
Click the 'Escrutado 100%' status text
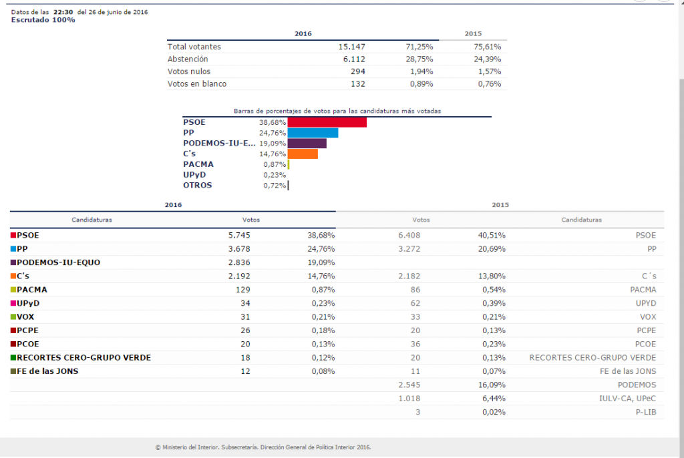coord(43,20)
